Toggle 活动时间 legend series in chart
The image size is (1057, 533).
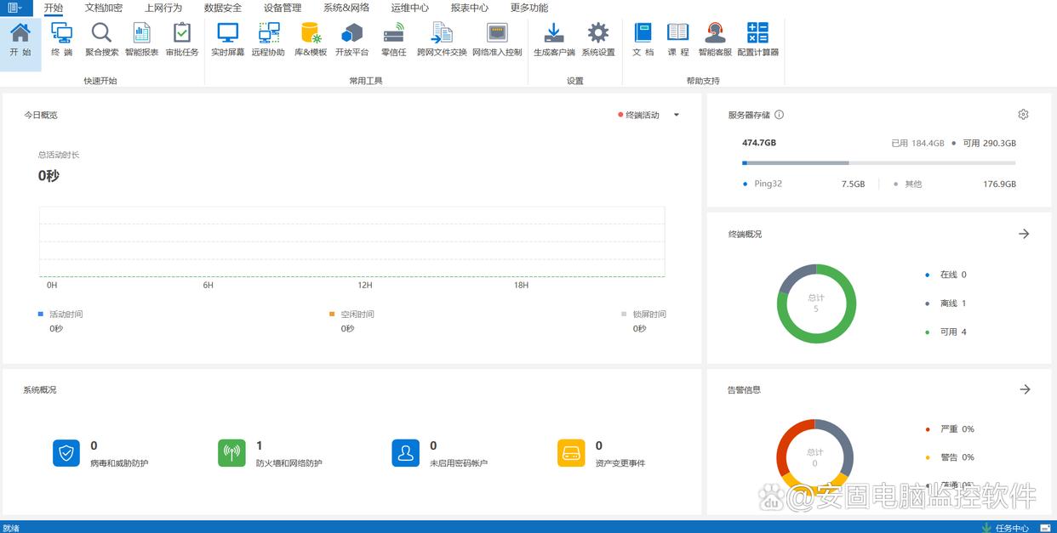(x=66, y=315)
